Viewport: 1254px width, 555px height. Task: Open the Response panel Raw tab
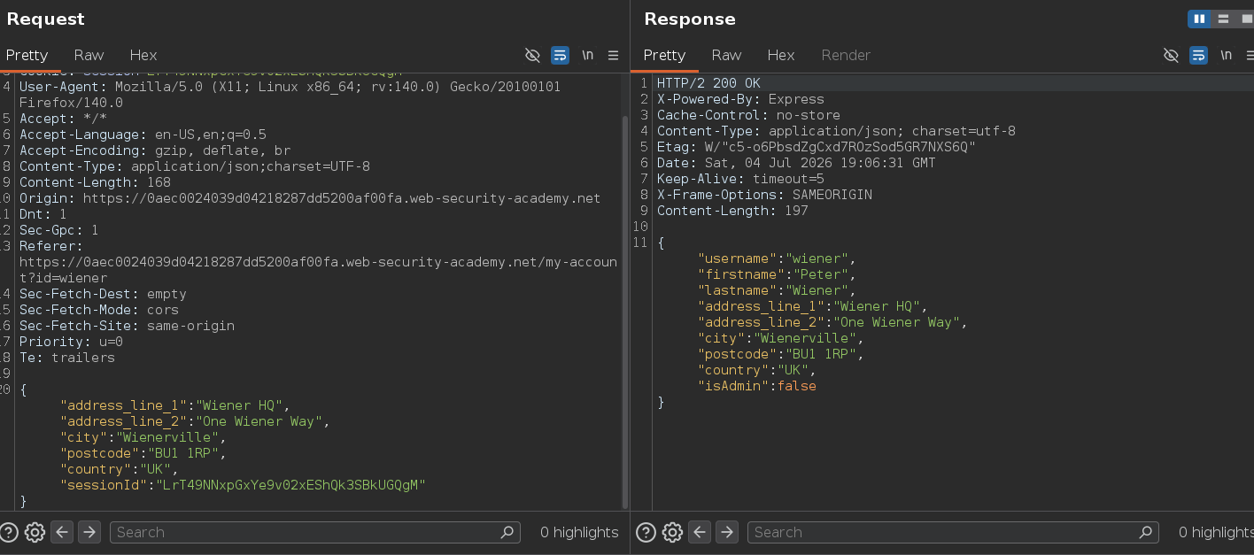click(x=726, y=55)
